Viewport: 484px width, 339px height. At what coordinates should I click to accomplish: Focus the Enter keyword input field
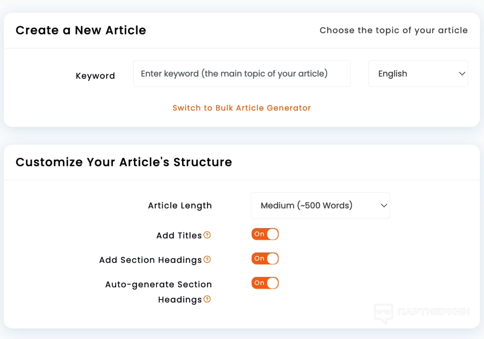click(x=242, y=74)
